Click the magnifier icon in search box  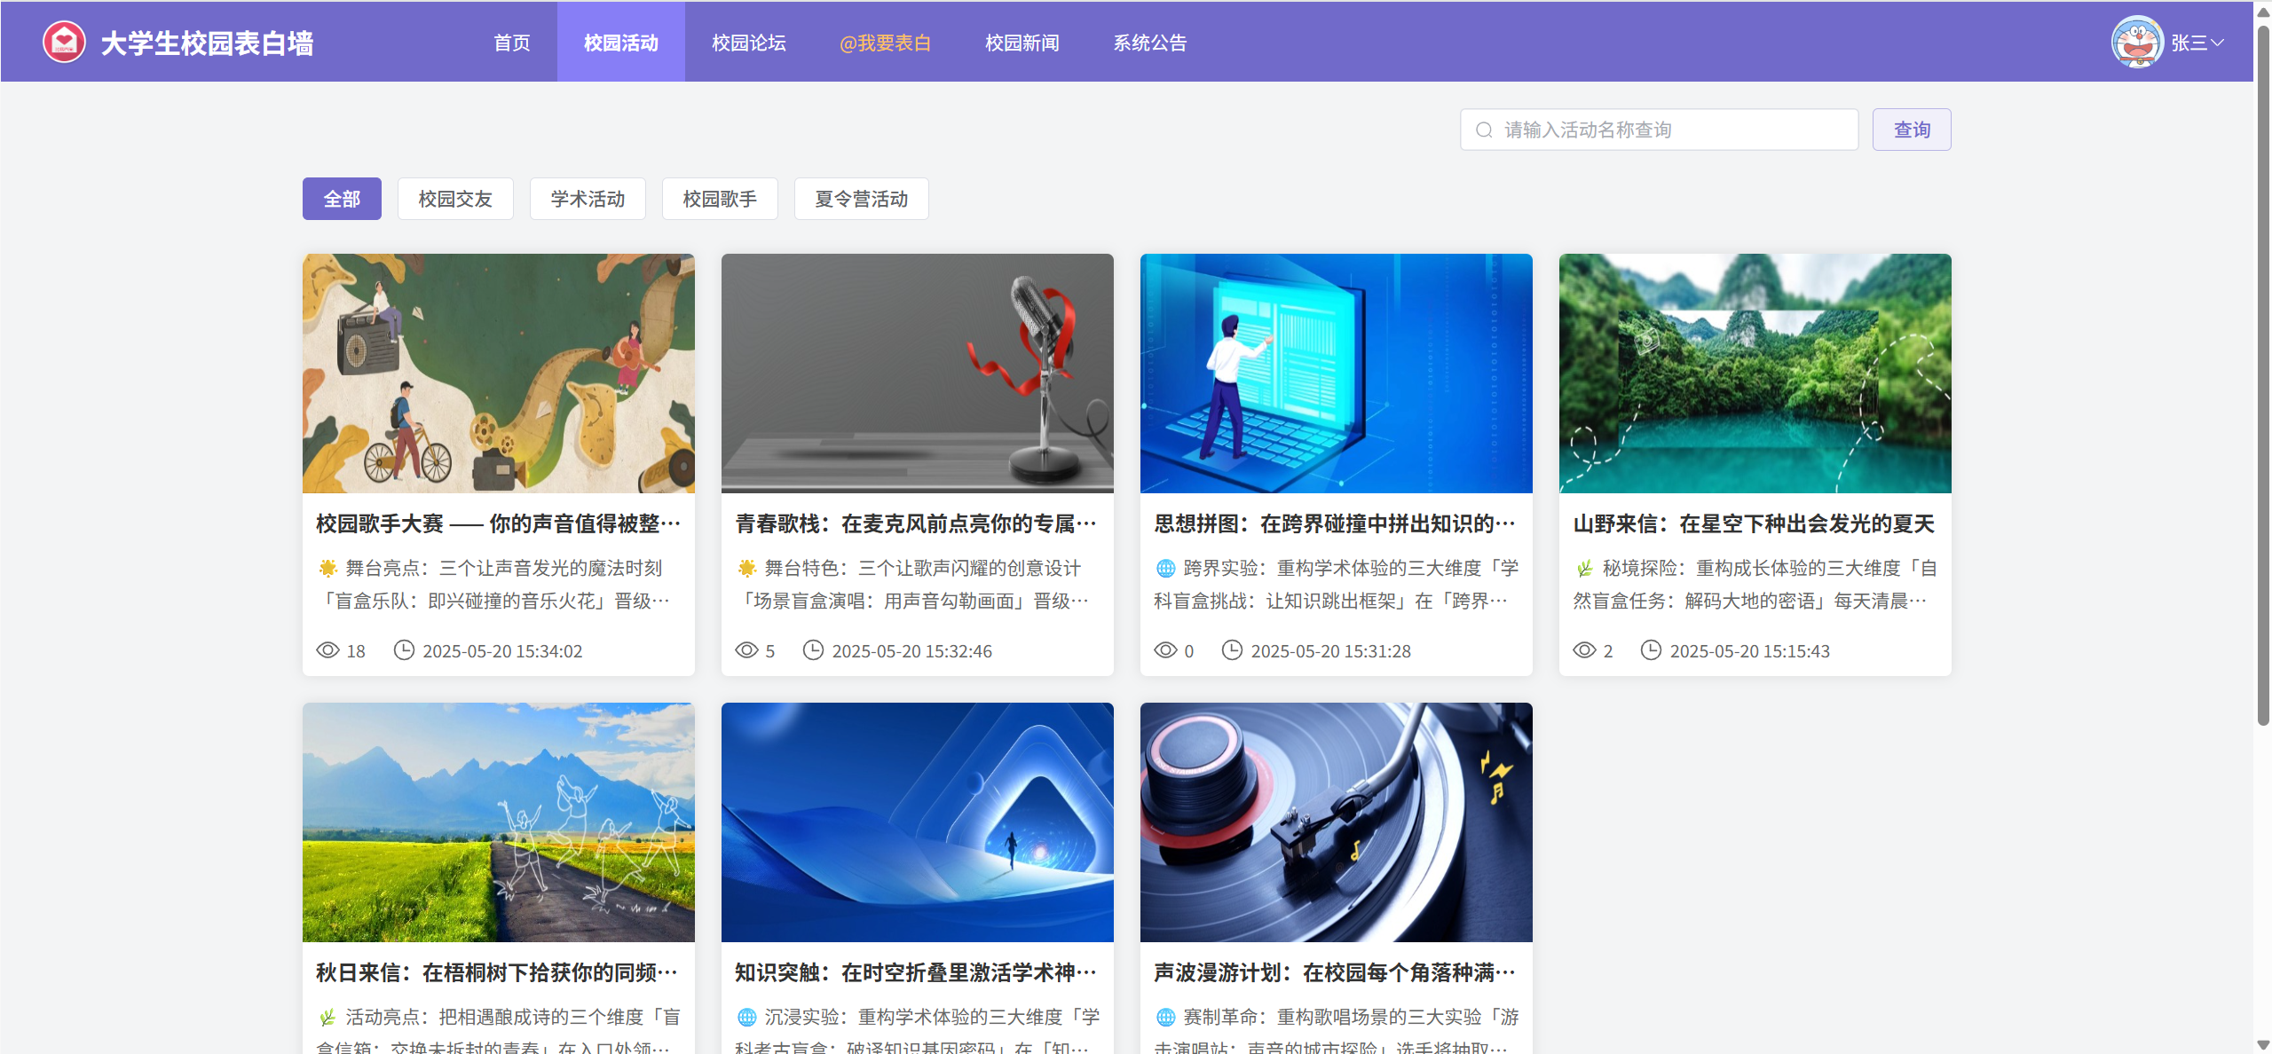tap(1484, 130)
